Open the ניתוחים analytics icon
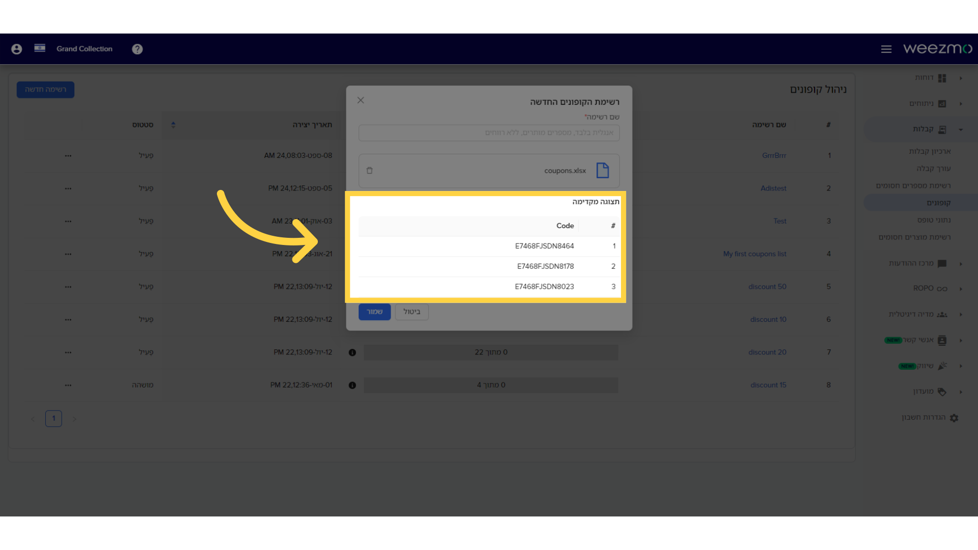Viewport: 978px width, 550px height. coord(942,104)
